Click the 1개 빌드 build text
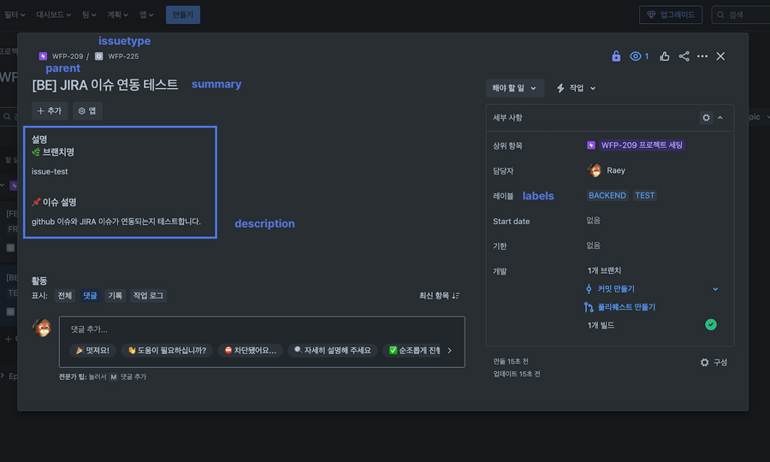 [x=601, y=325]
